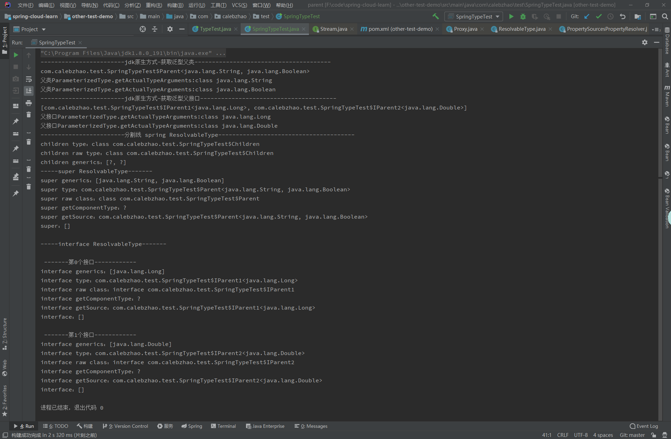Click the Git rollback undo icon

click(622, 16)
